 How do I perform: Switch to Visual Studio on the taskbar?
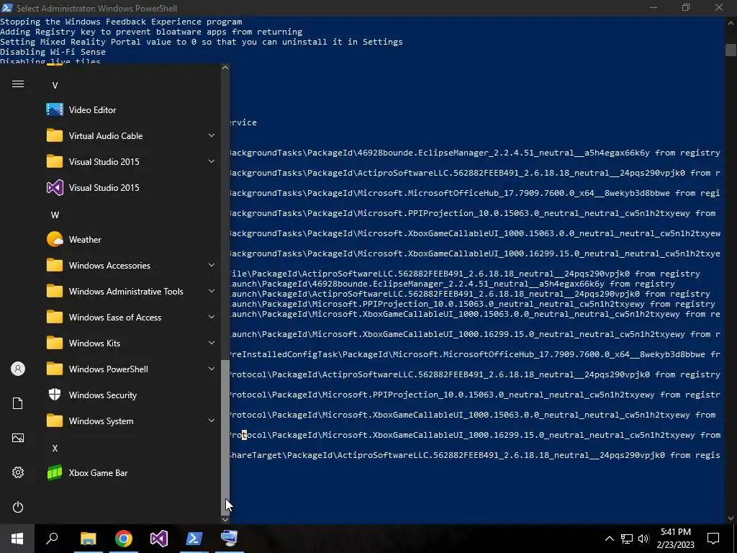click(x=159, y=539)
